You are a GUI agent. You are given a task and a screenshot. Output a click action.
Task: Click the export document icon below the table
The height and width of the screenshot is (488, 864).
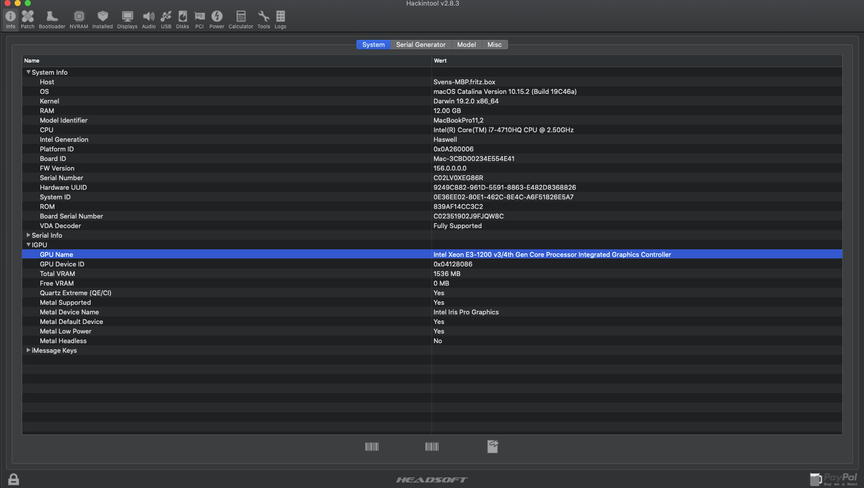[x=493, y=446]
